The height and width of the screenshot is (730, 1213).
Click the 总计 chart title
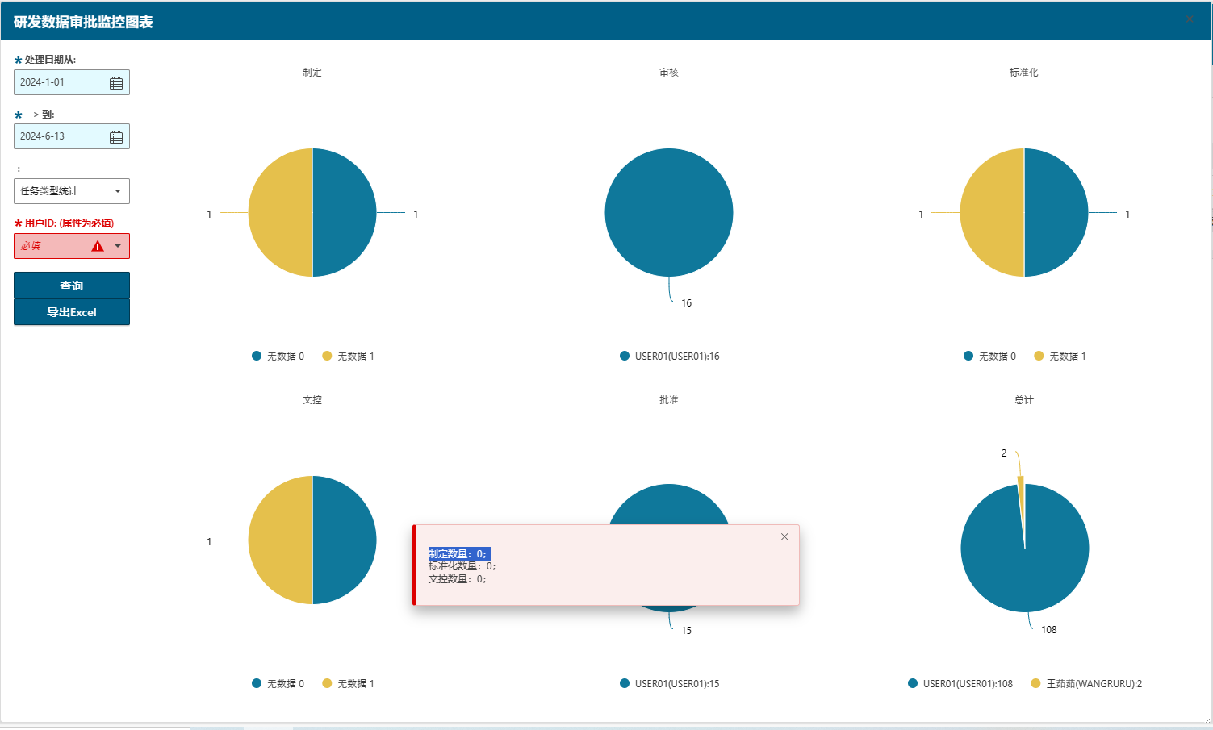(1024, 400)
